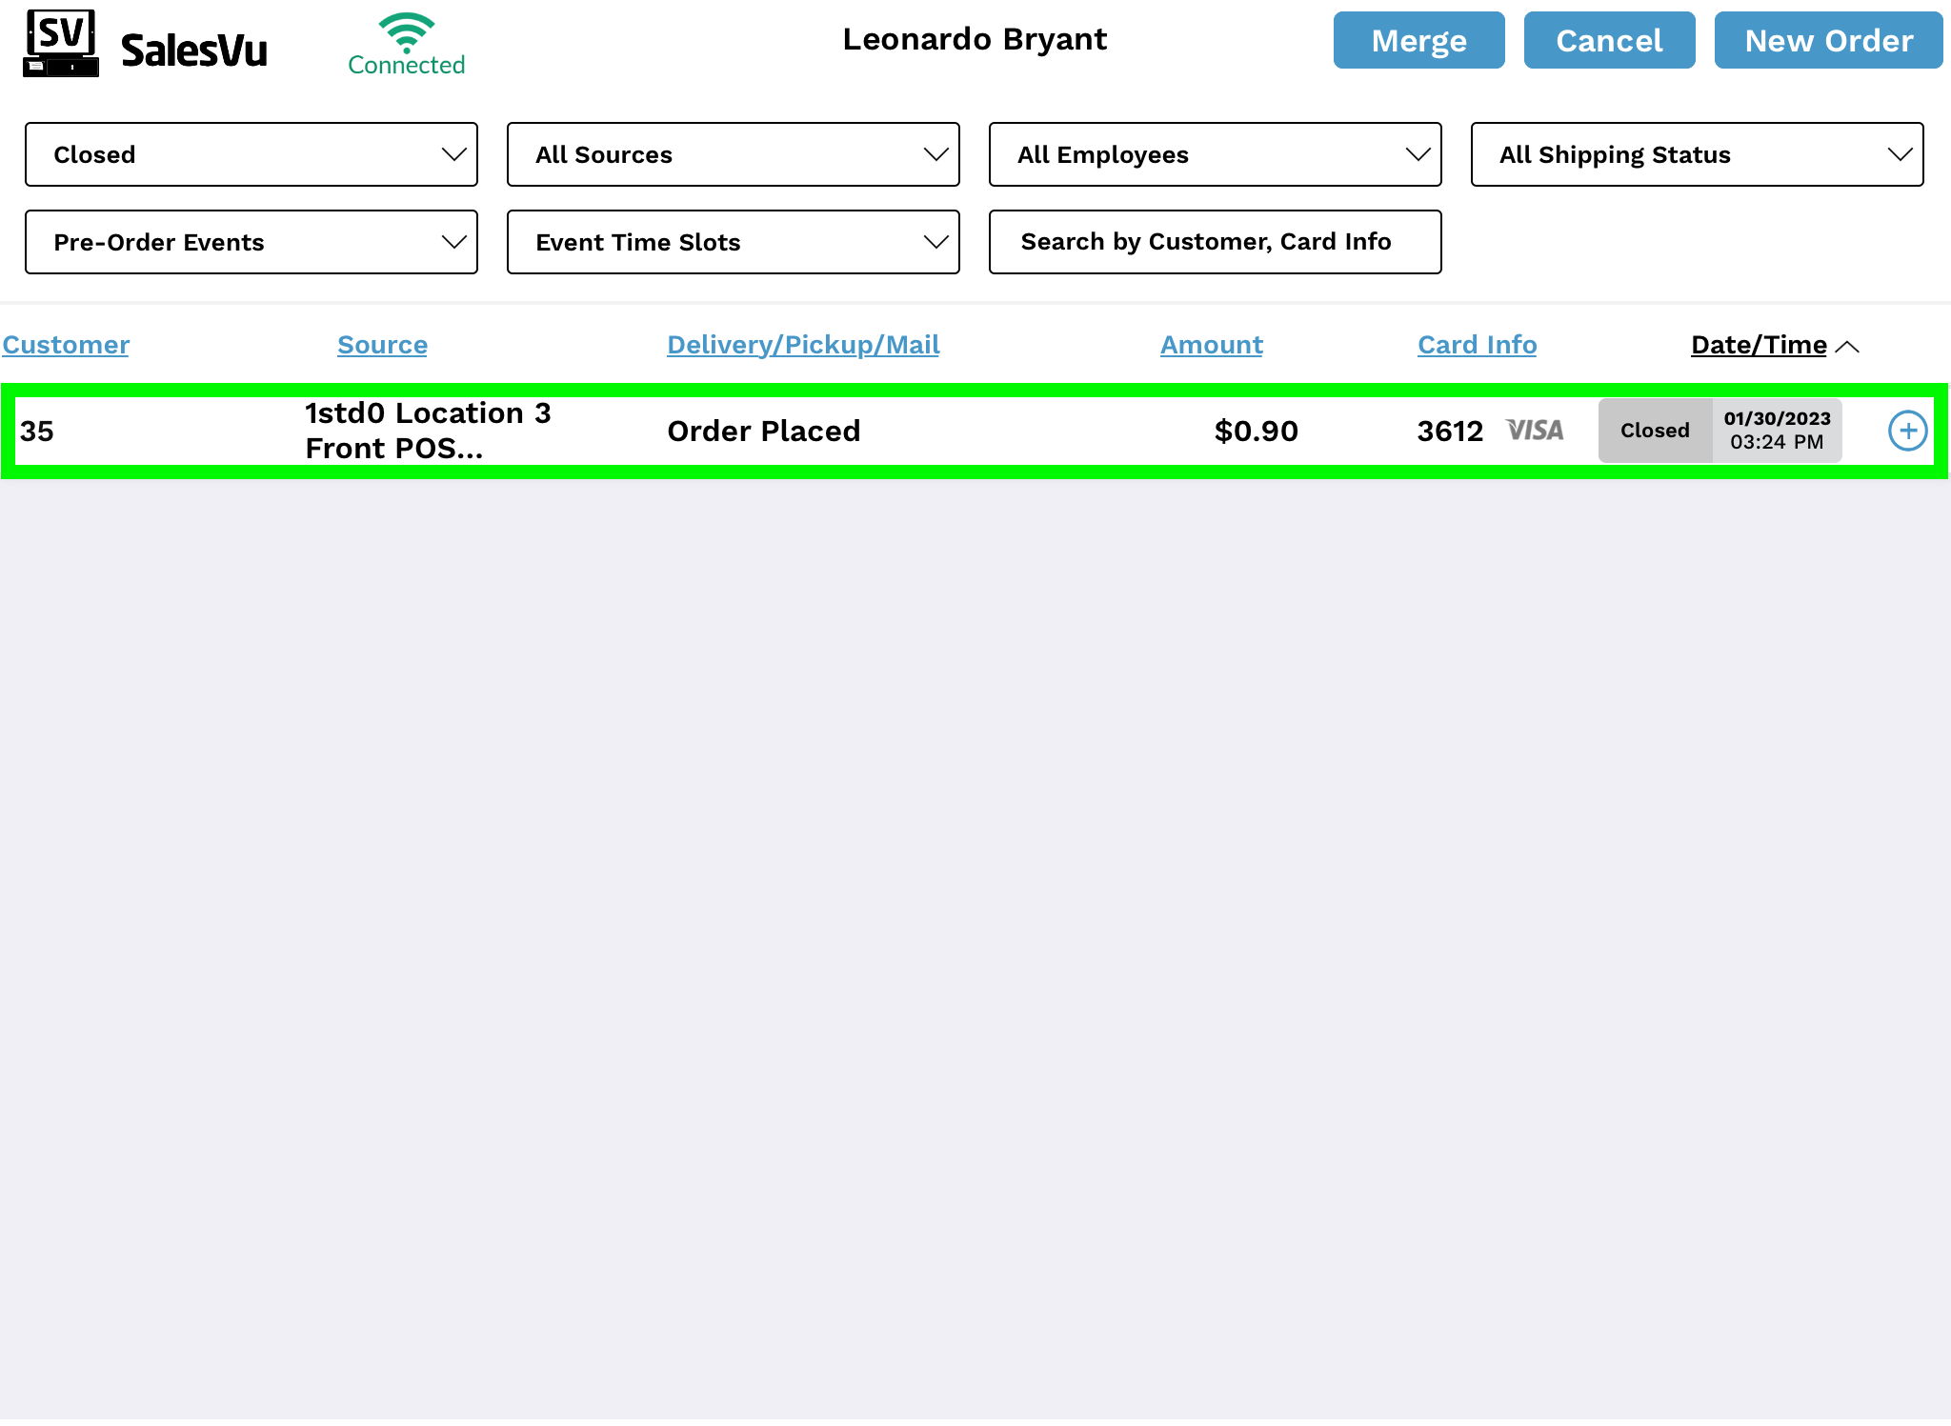
Task: Click the SalesVu POS logo icon
Action: (x=61, y=44)
